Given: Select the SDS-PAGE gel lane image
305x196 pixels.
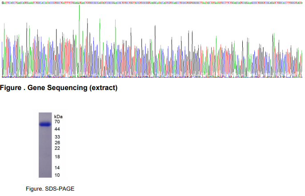Looking at the screenshot, I should 46,145.
